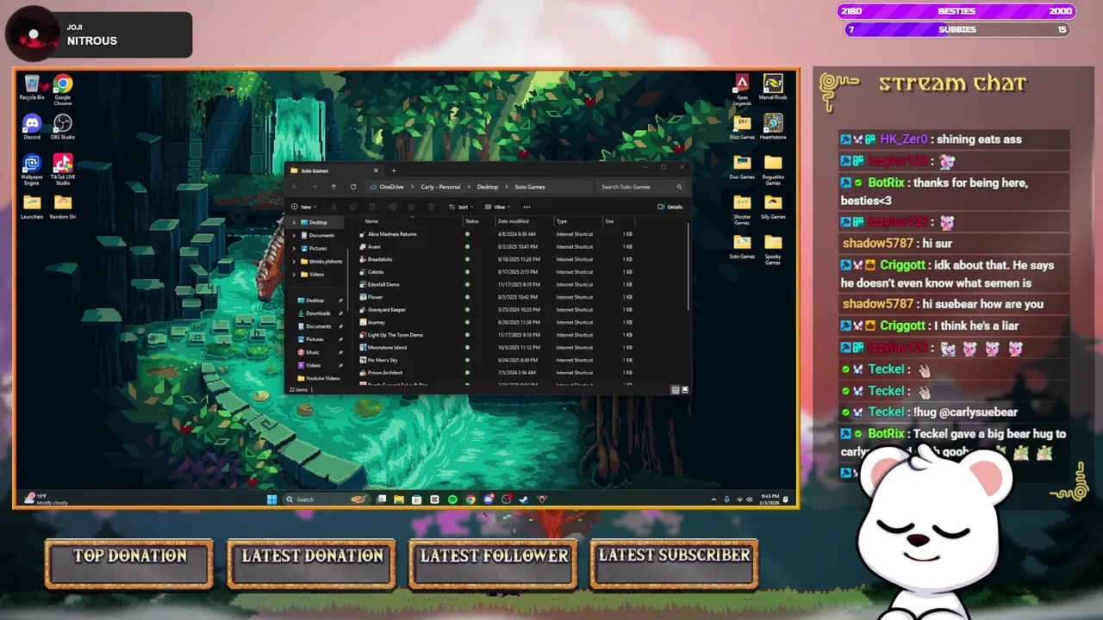Click the file list vertical scrollbar

click(x=689, y=267)
